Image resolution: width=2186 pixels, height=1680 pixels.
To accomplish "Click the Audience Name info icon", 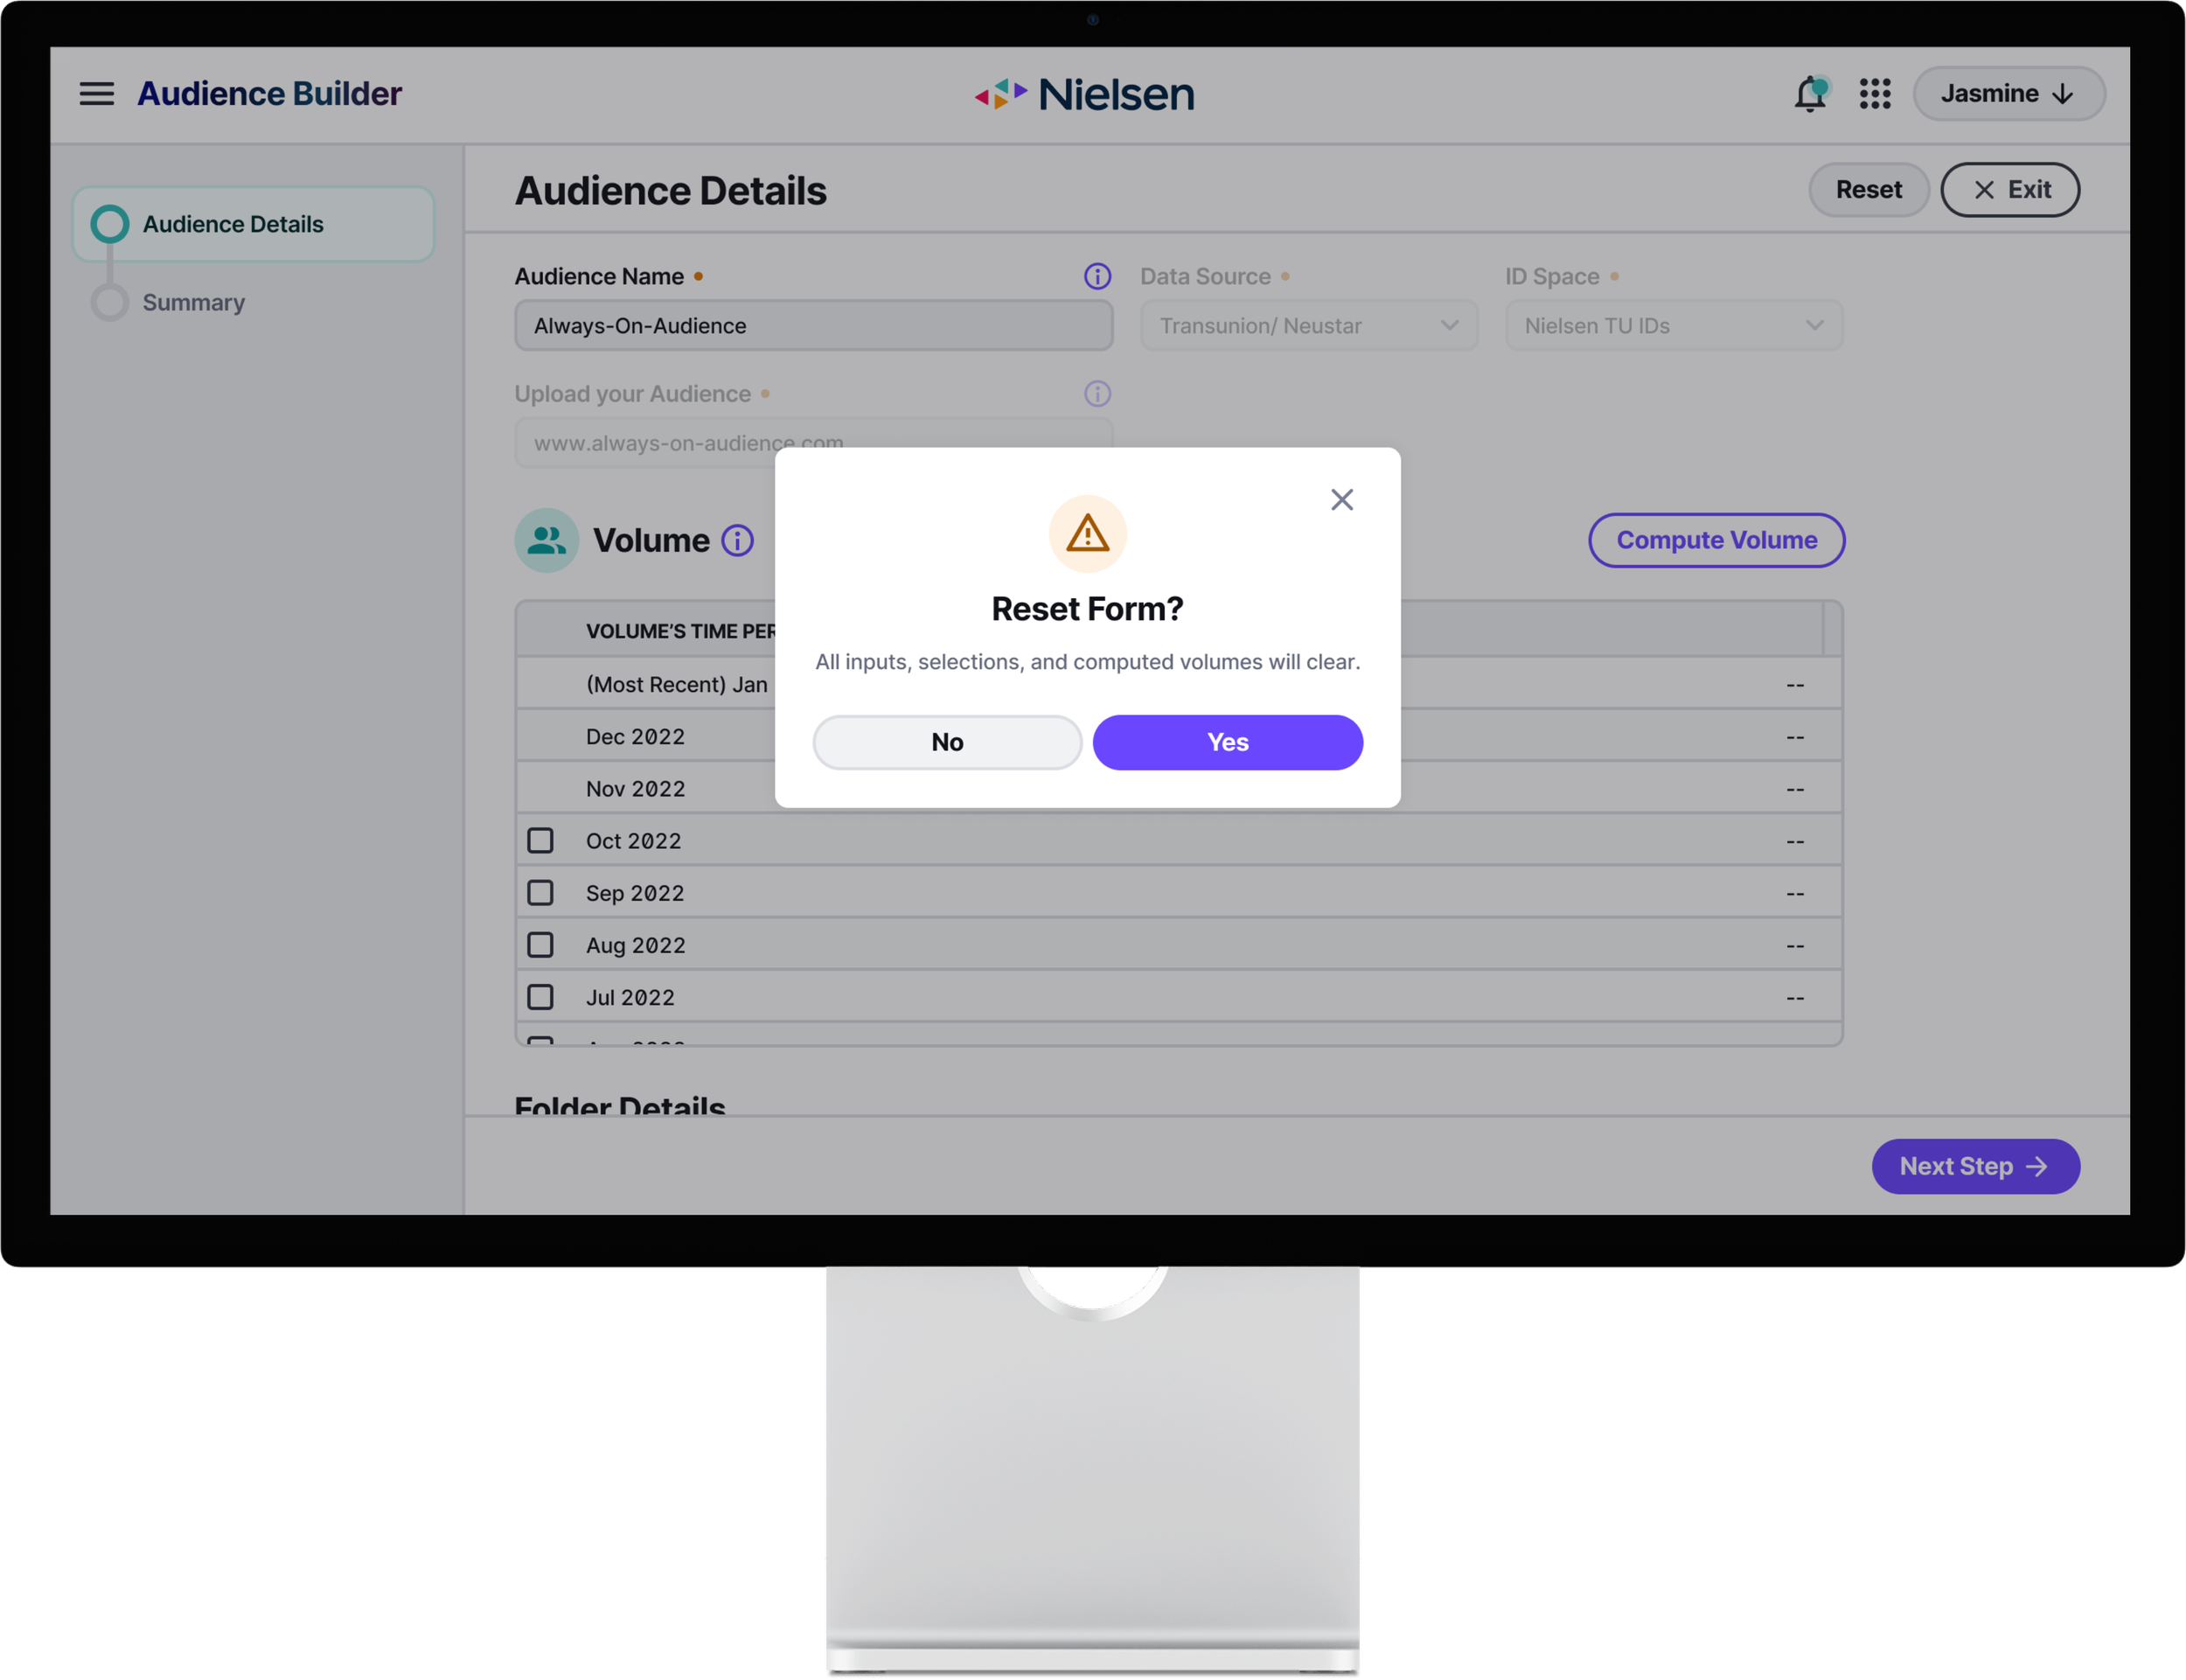I will click(1096, 277).
